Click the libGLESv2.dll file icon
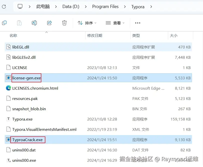The image size is (203, 167). pos(9,57)
